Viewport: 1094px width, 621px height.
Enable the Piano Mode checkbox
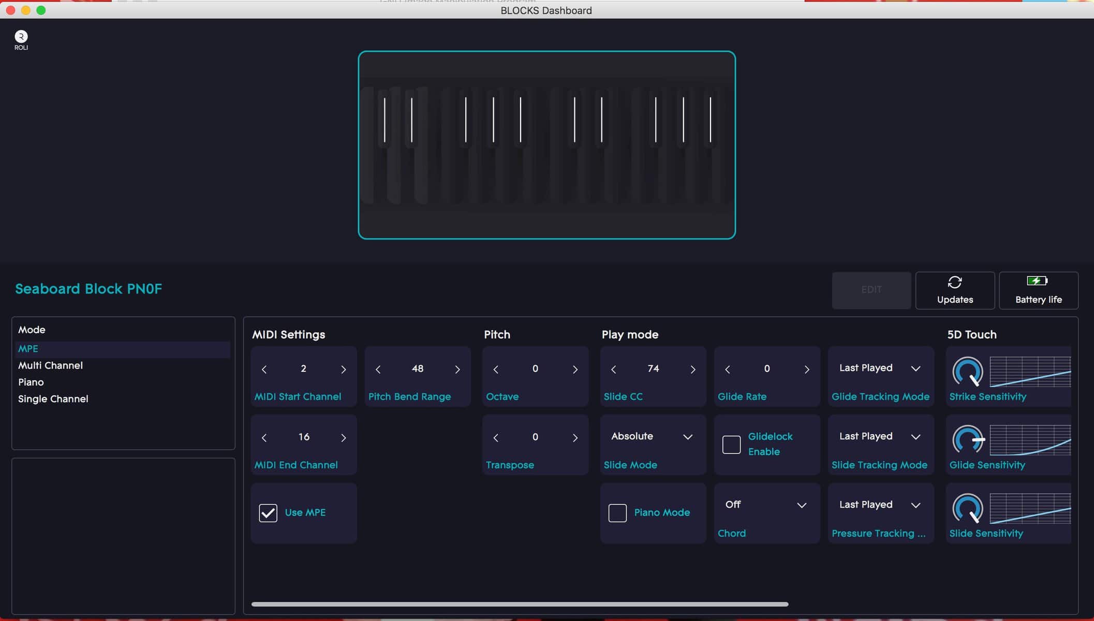[617, 513]
